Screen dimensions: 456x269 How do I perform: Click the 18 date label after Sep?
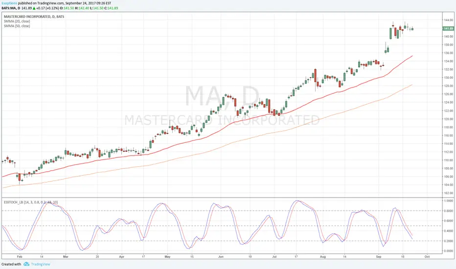tap(403, 256)
